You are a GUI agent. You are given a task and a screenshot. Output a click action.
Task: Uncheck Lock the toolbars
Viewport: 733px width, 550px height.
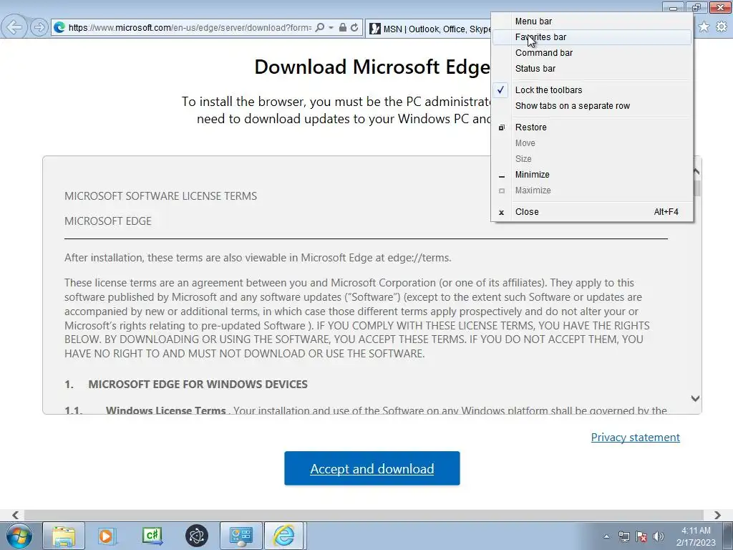coord(592,90)
